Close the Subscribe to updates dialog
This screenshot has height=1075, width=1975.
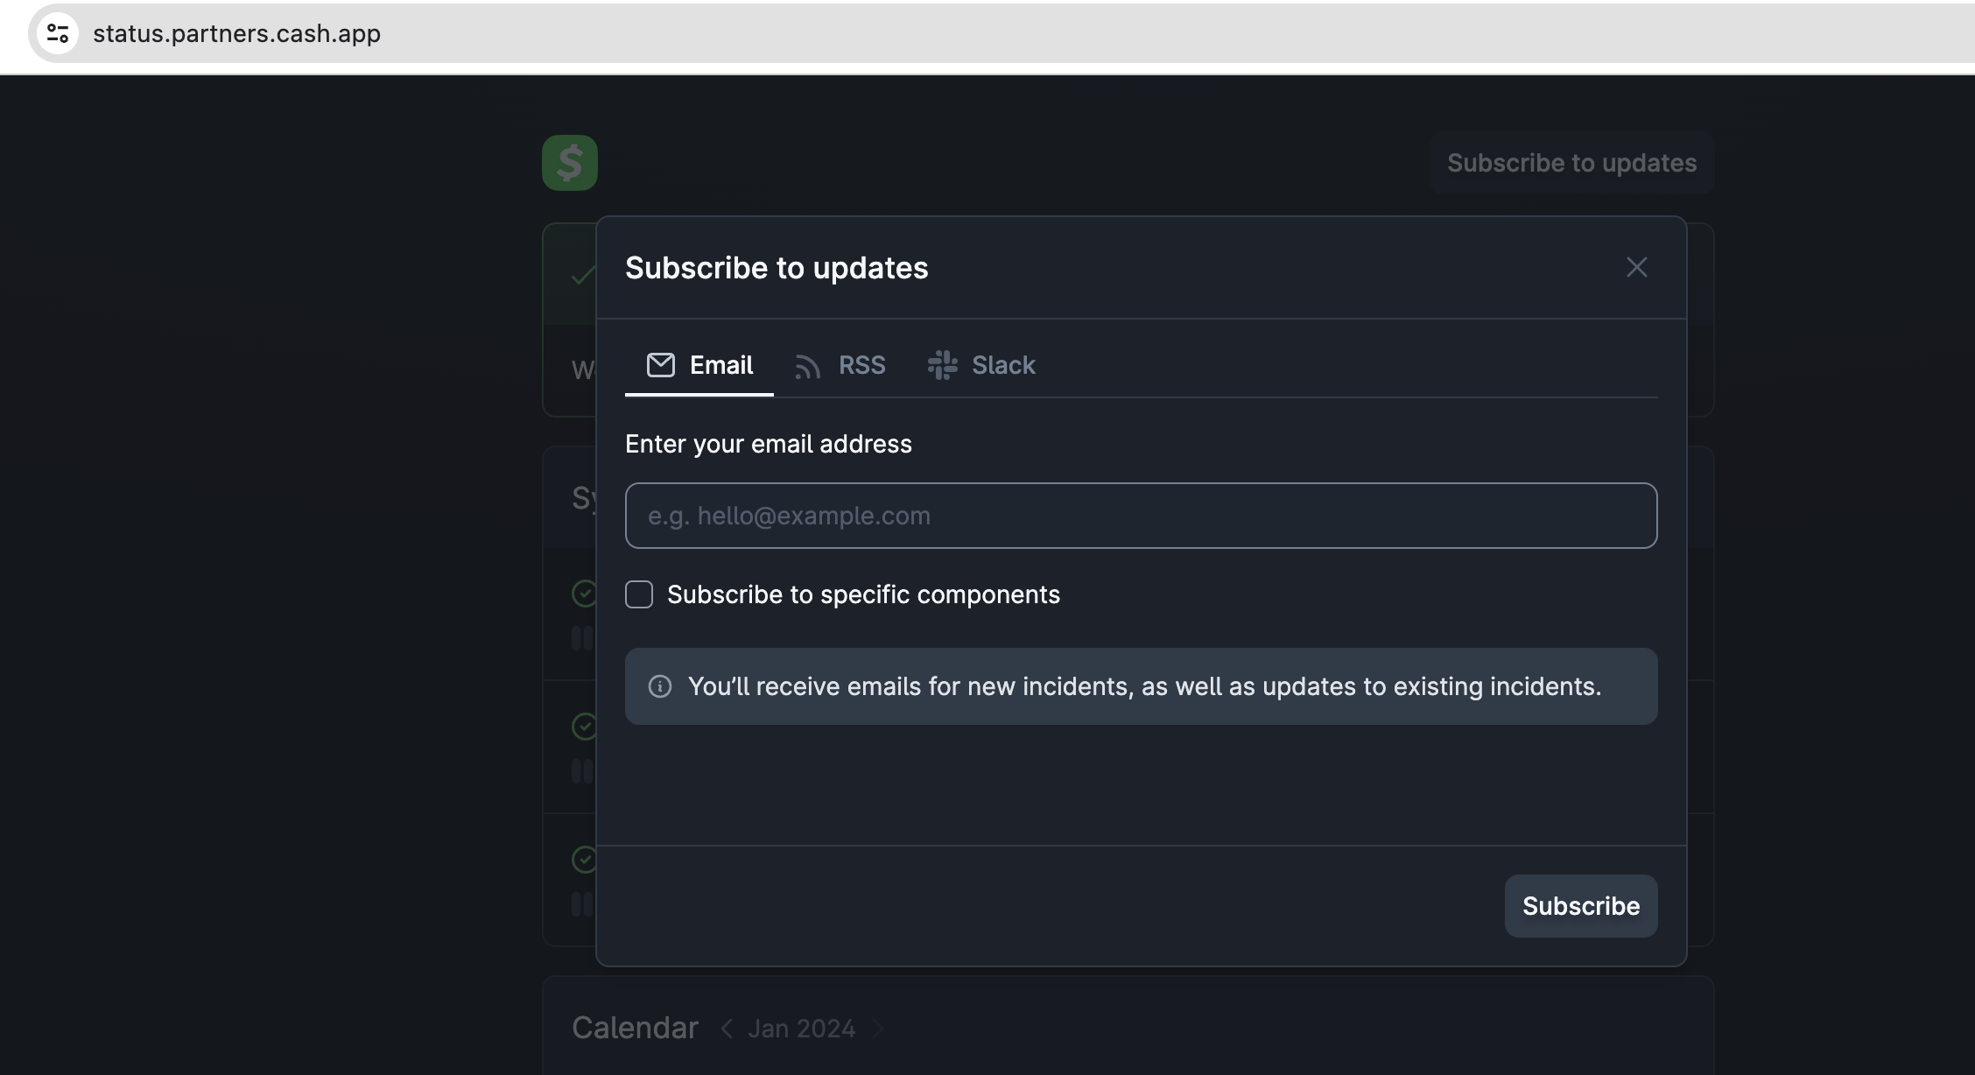click(x=1636, y=267)
